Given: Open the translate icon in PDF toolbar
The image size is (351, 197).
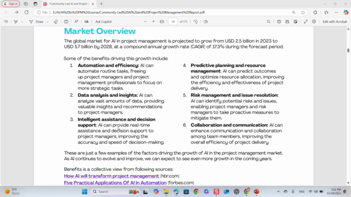Looking at the screenshot, I should (87, 22).
